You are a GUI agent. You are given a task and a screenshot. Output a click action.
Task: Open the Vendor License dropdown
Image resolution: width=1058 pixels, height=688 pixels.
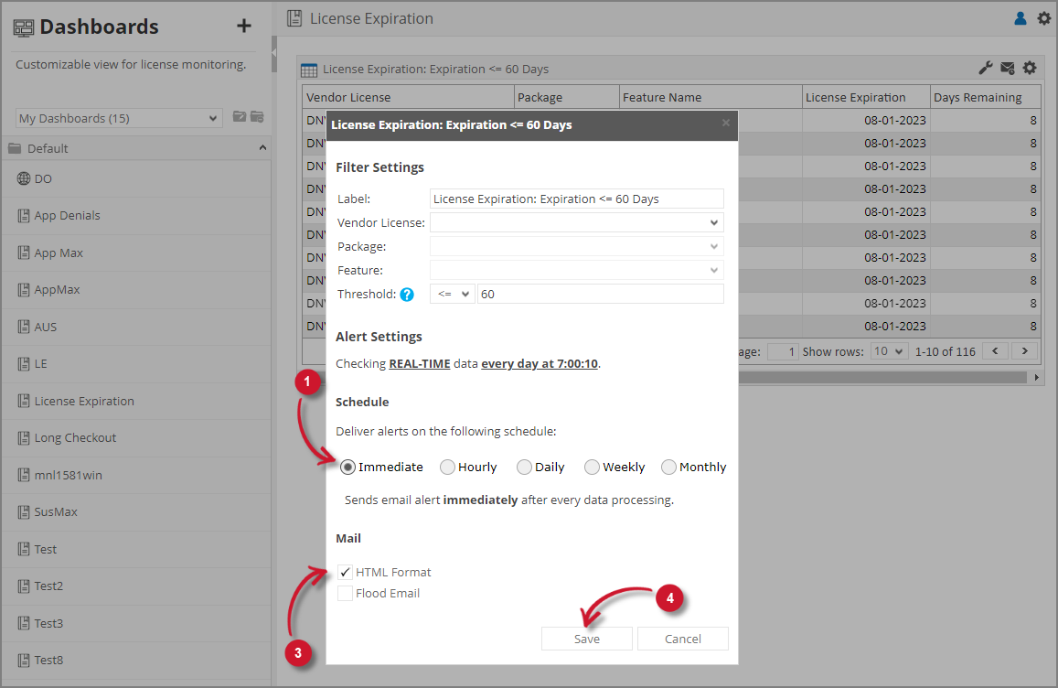577,223
